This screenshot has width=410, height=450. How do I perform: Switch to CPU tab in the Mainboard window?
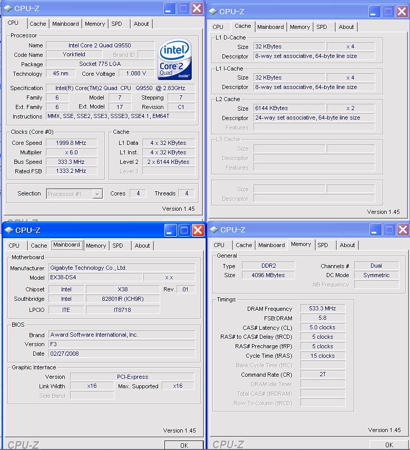click(x=14, y=246)
